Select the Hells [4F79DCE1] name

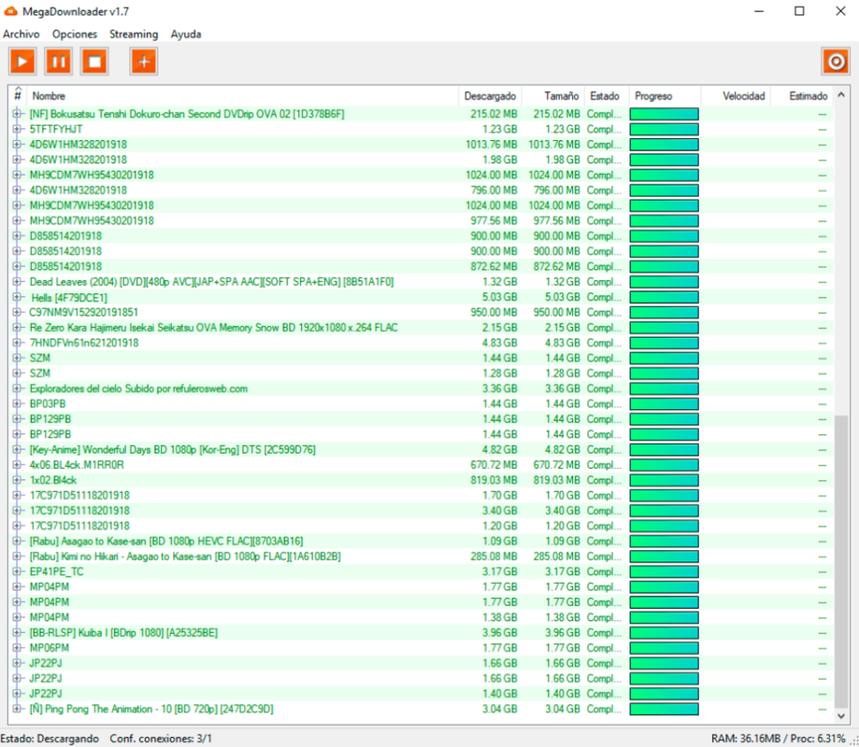[x=69, y=298]
